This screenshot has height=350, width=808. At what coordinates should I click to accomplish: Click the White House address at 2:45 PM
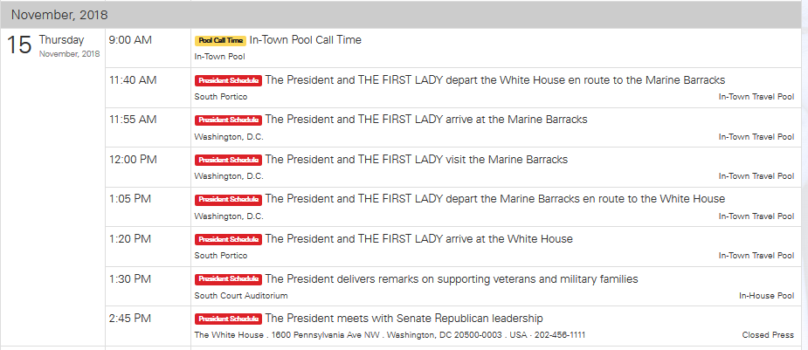click(x=390, y=335)
